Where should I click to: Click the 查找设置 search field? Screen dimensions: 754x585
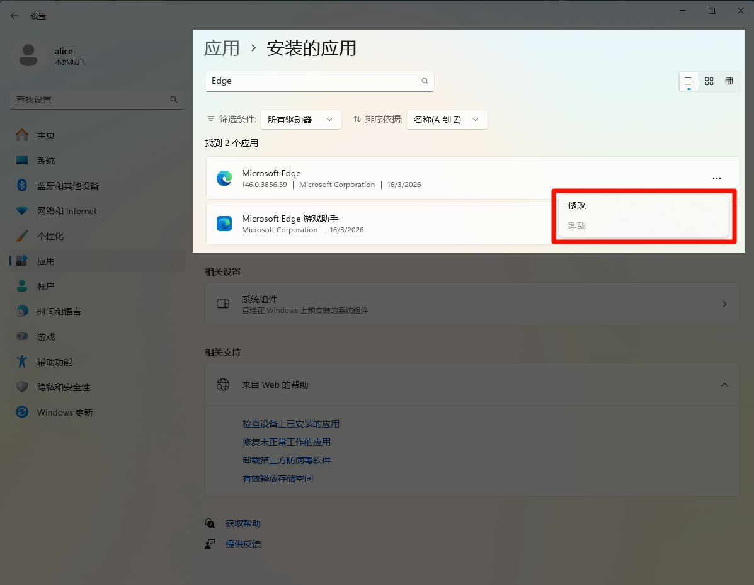point(98,99)
